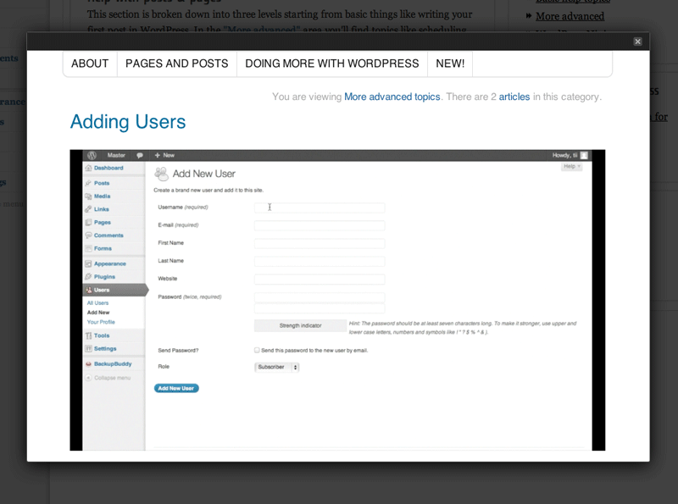The image size is (678, 504).
Task: Follow the More advanced topics link
Action: [392, 97]
